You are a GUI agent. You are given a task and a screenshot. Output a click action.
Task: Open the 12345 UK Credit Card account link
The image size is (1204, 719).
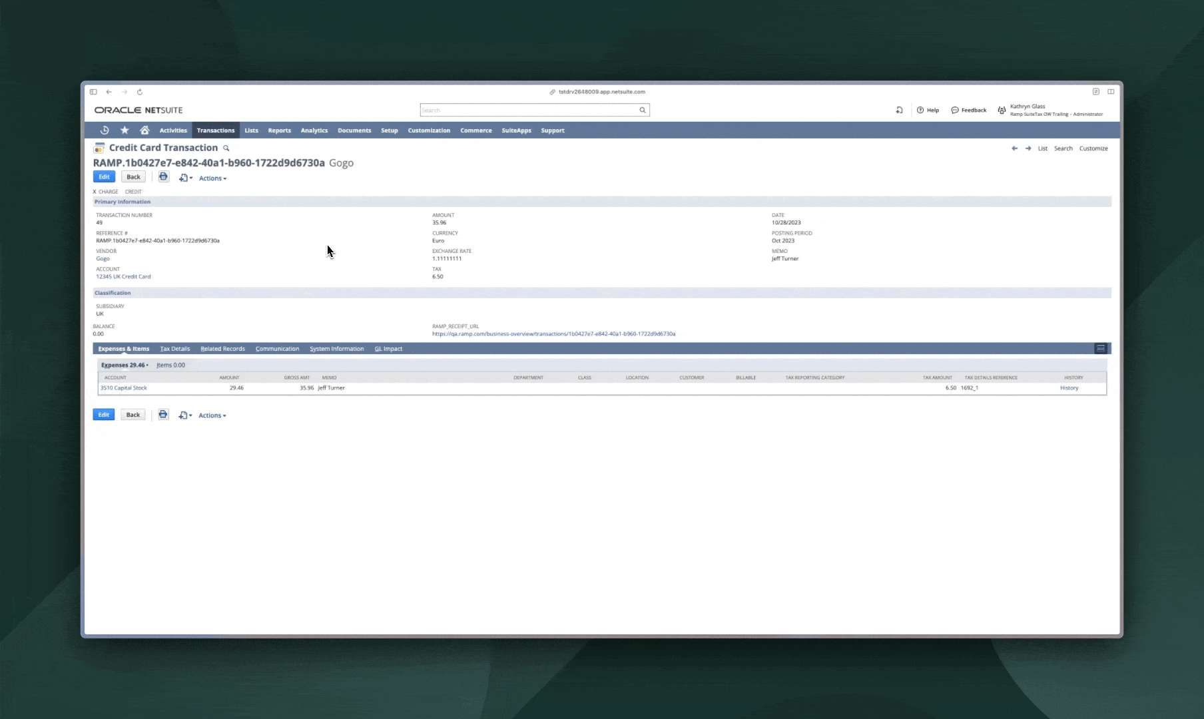[x=123, y=276]
